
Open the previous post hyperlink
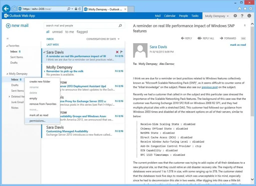(x=210, y=87)
